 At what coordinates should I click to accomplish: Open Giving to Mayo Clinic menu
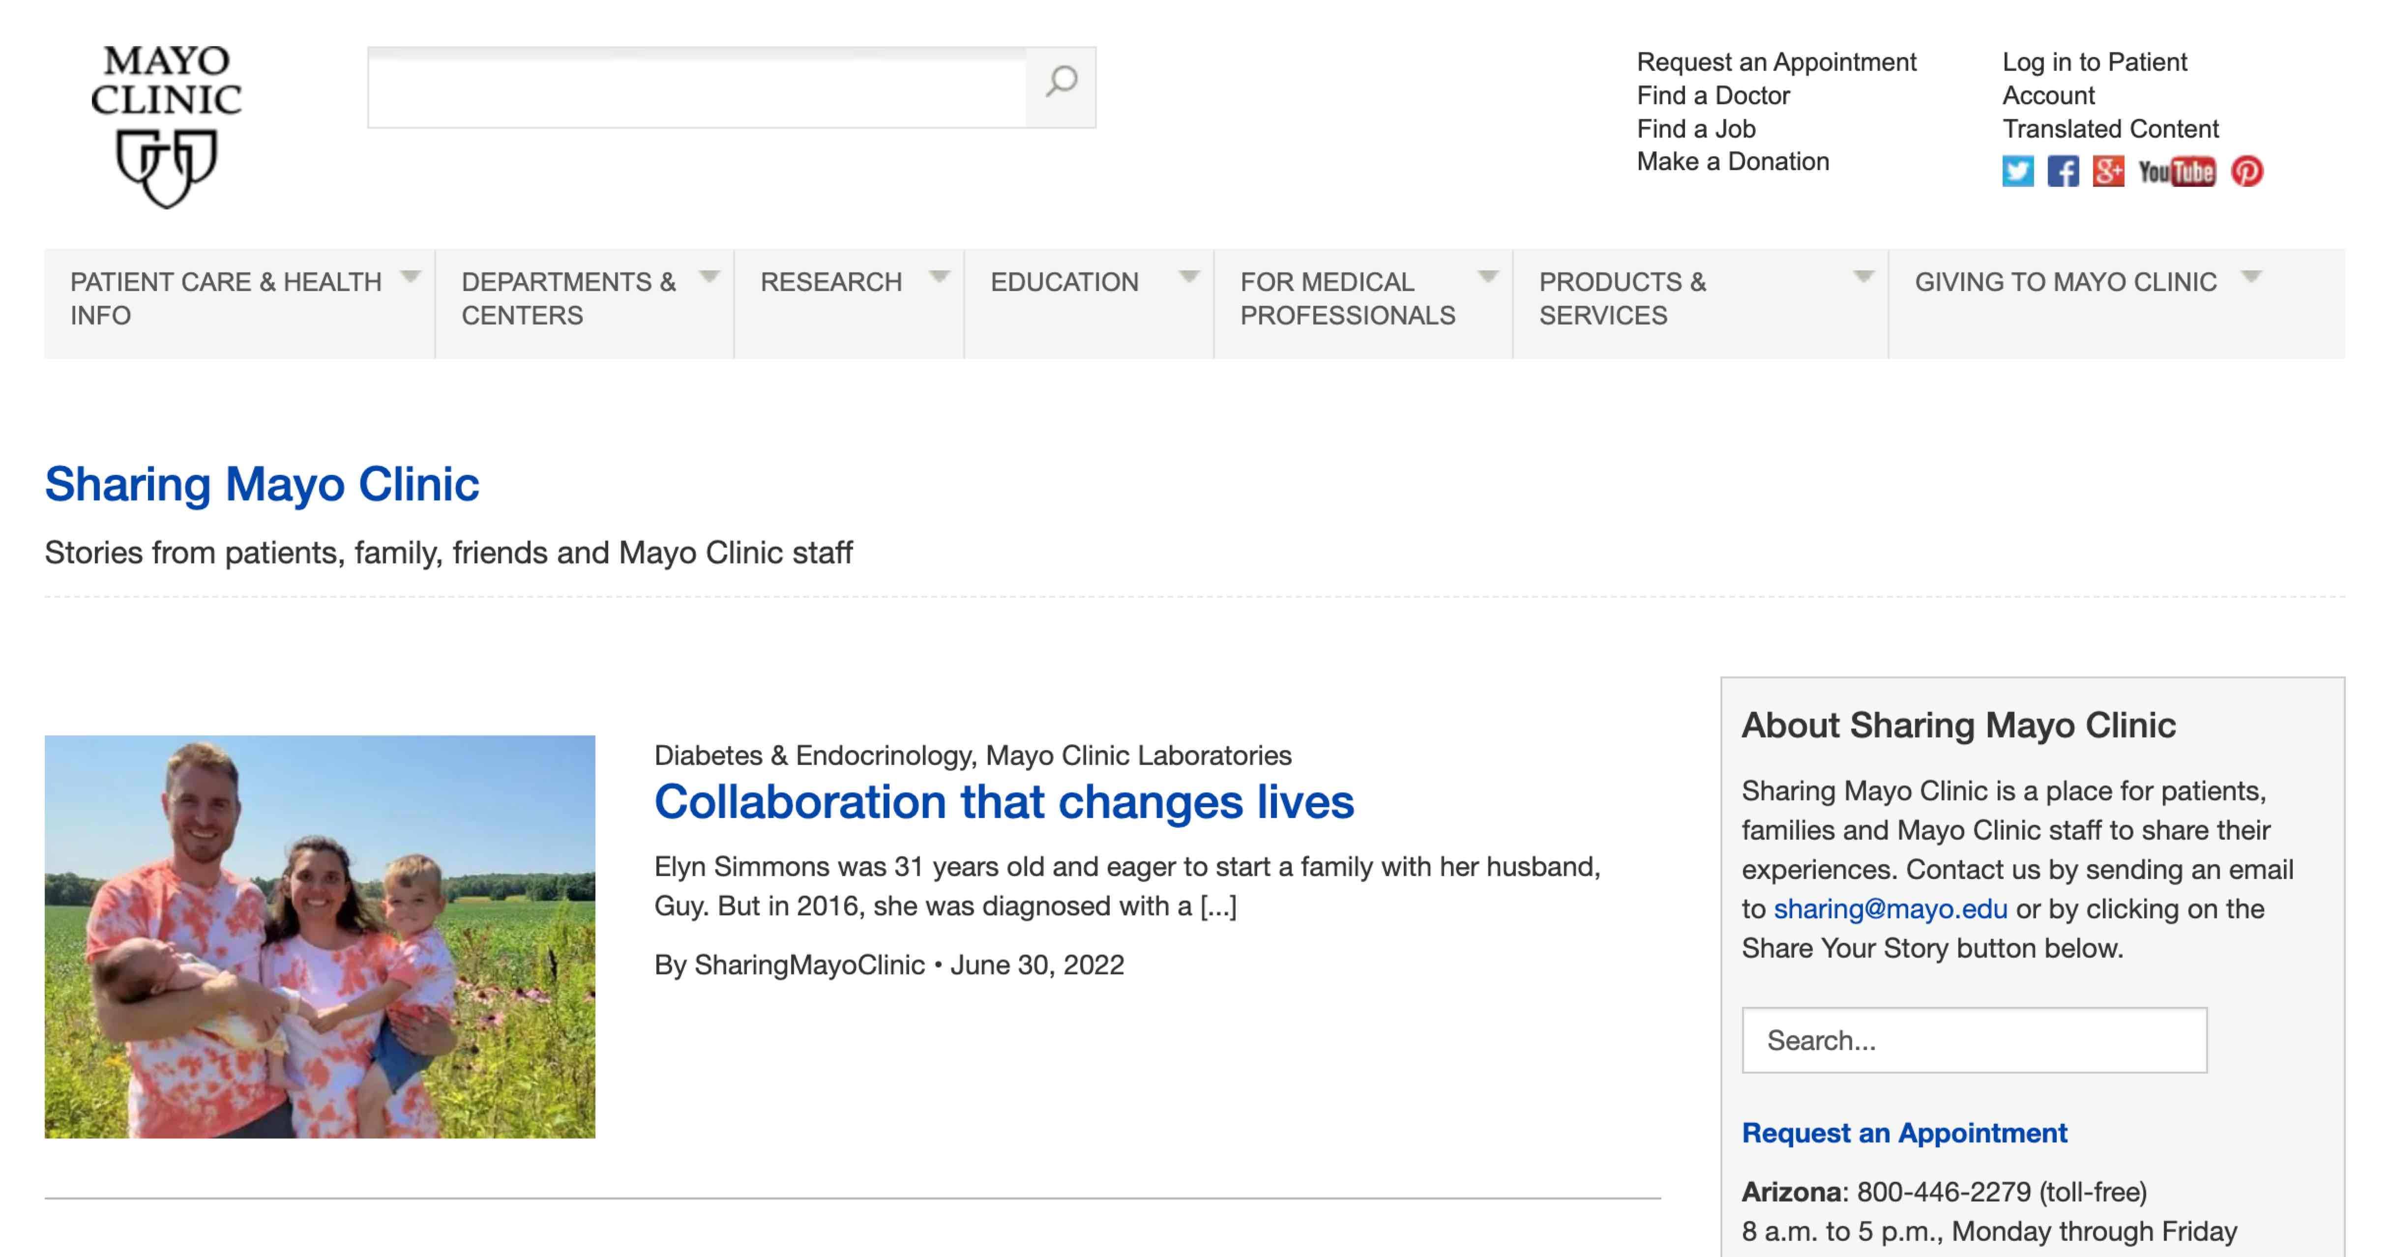pyautogui.click(x=2065, y=282)
